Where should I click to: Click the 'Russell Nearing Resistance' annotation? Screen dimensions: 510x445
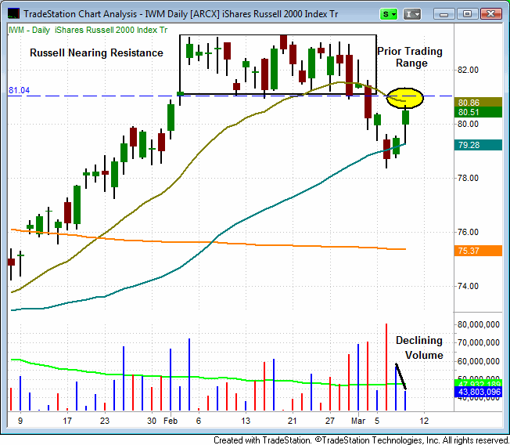pos(96,52)
